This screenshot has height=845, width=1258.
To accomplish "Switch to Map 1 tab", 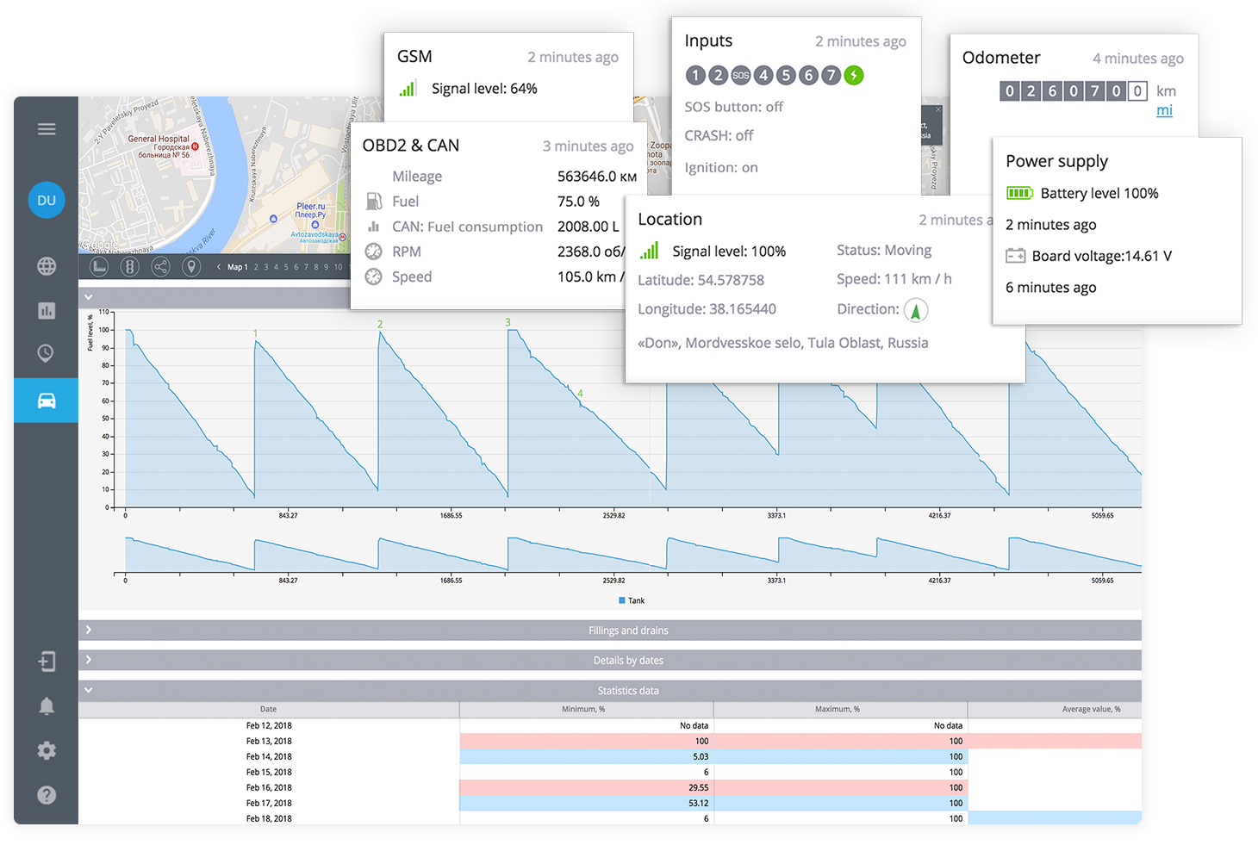I will [x=237, y=267].
